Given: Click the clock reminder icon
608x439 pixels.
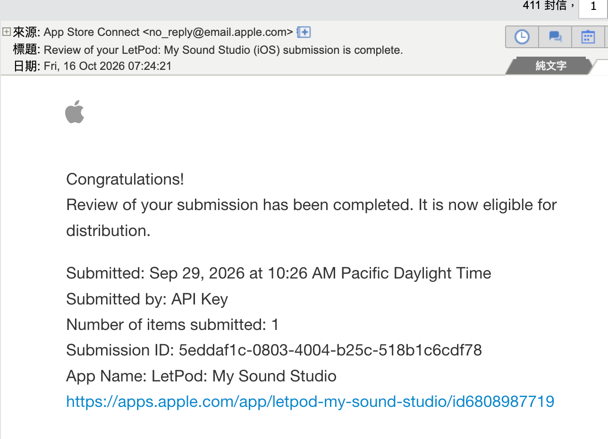Looking at the screenshot, I should coord(522,37).
